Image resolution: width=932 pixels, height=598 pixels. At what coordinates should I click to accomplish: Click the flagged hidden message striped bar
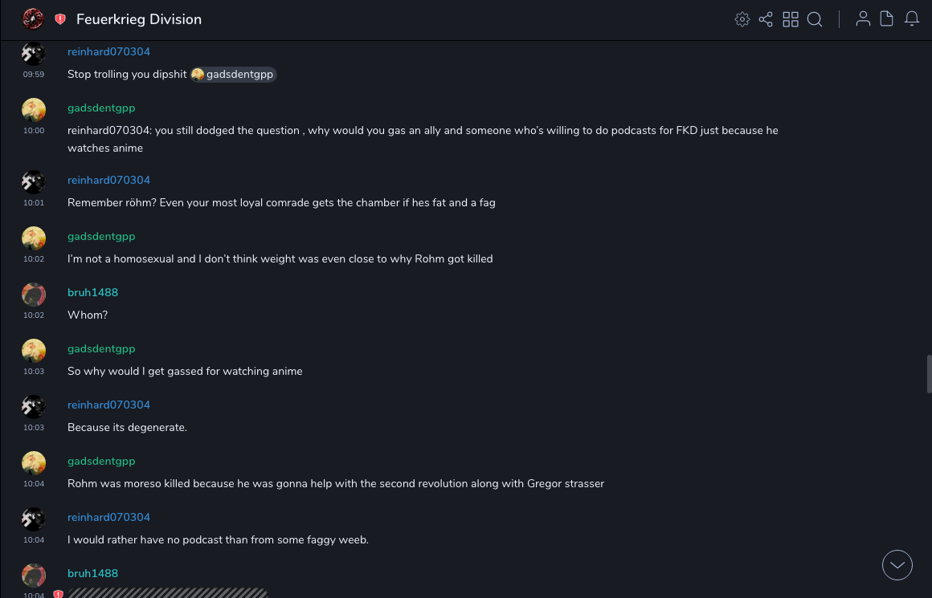point(167,593)
